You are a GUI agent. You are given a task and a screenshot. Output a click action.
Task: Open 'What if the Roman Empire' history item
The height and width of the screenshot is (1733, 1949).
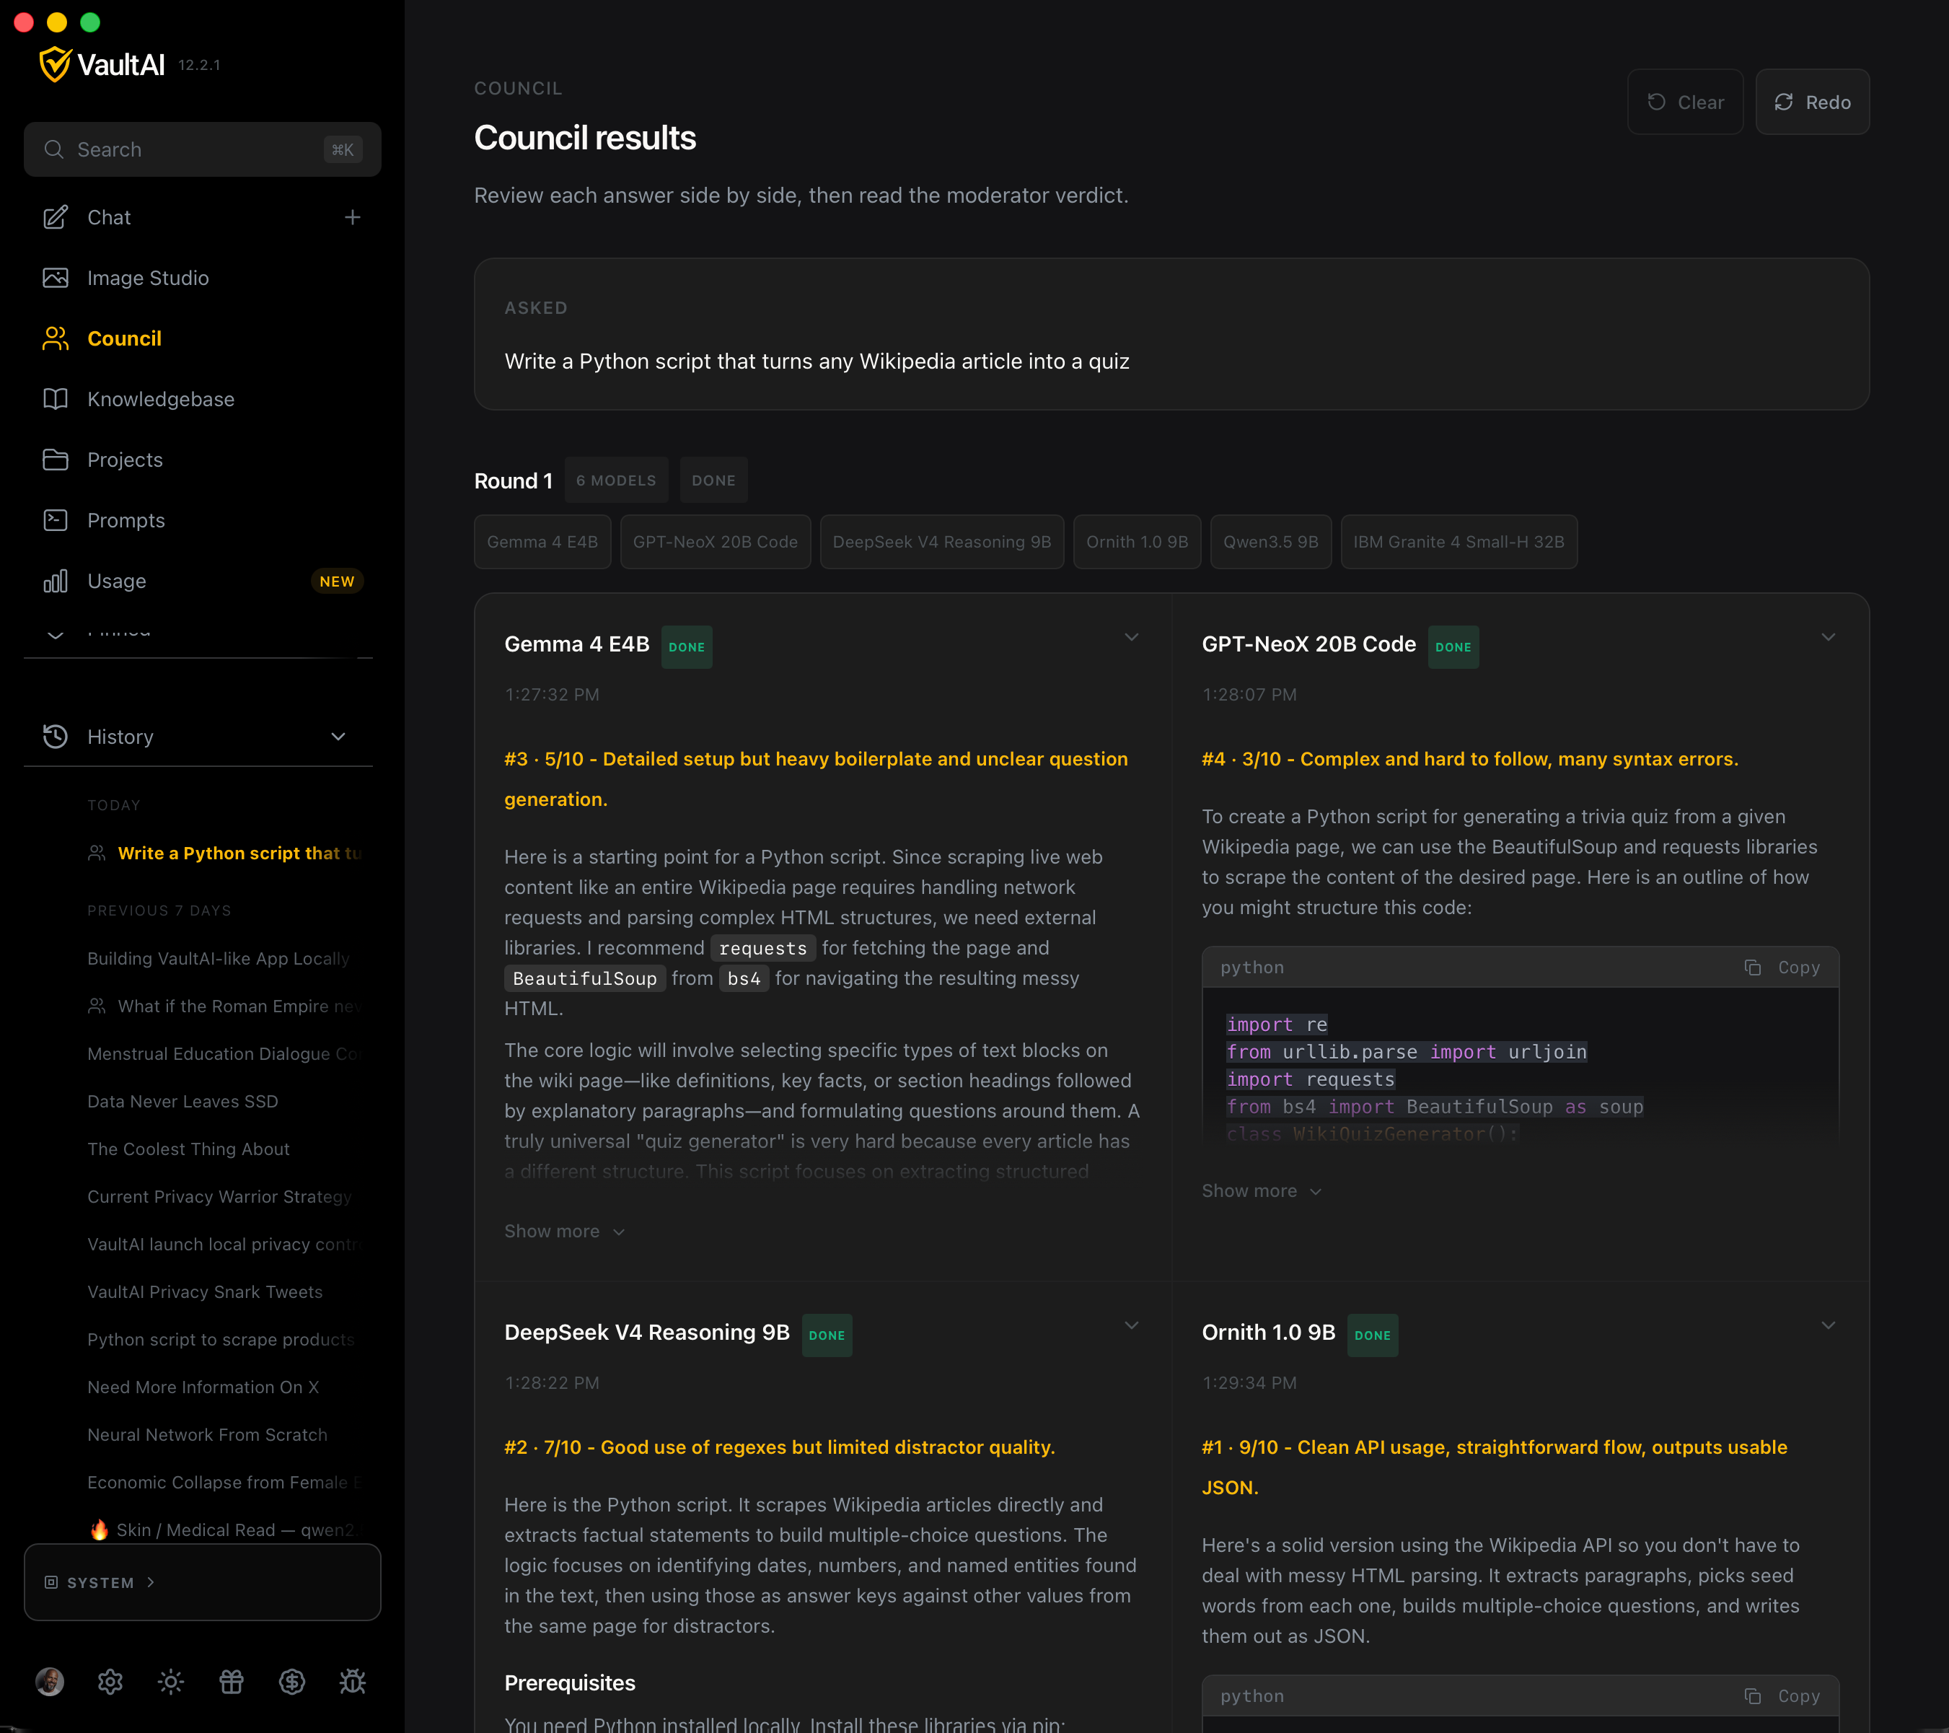coord(224,1006)
